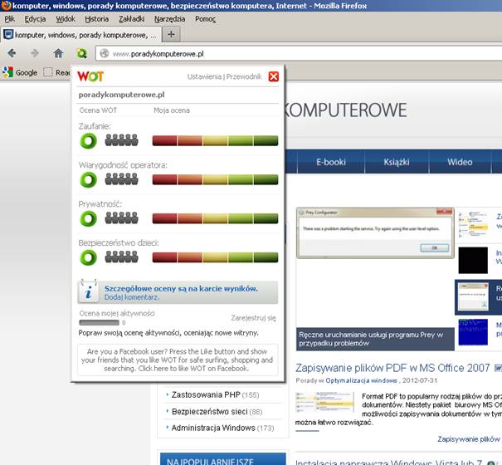Click the tab favicon for komputer, windows

point(8,34)
